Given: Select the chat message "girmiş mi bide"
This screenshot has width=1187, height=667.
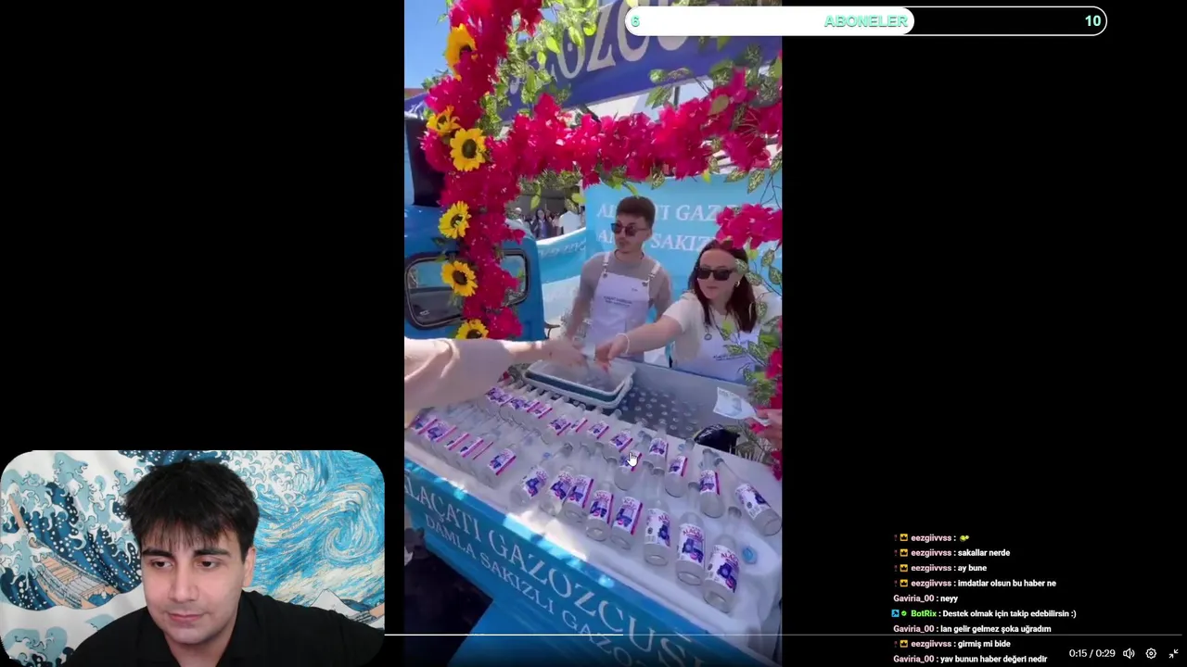Looking at the screenshot, I should click(x=984, y=644).
